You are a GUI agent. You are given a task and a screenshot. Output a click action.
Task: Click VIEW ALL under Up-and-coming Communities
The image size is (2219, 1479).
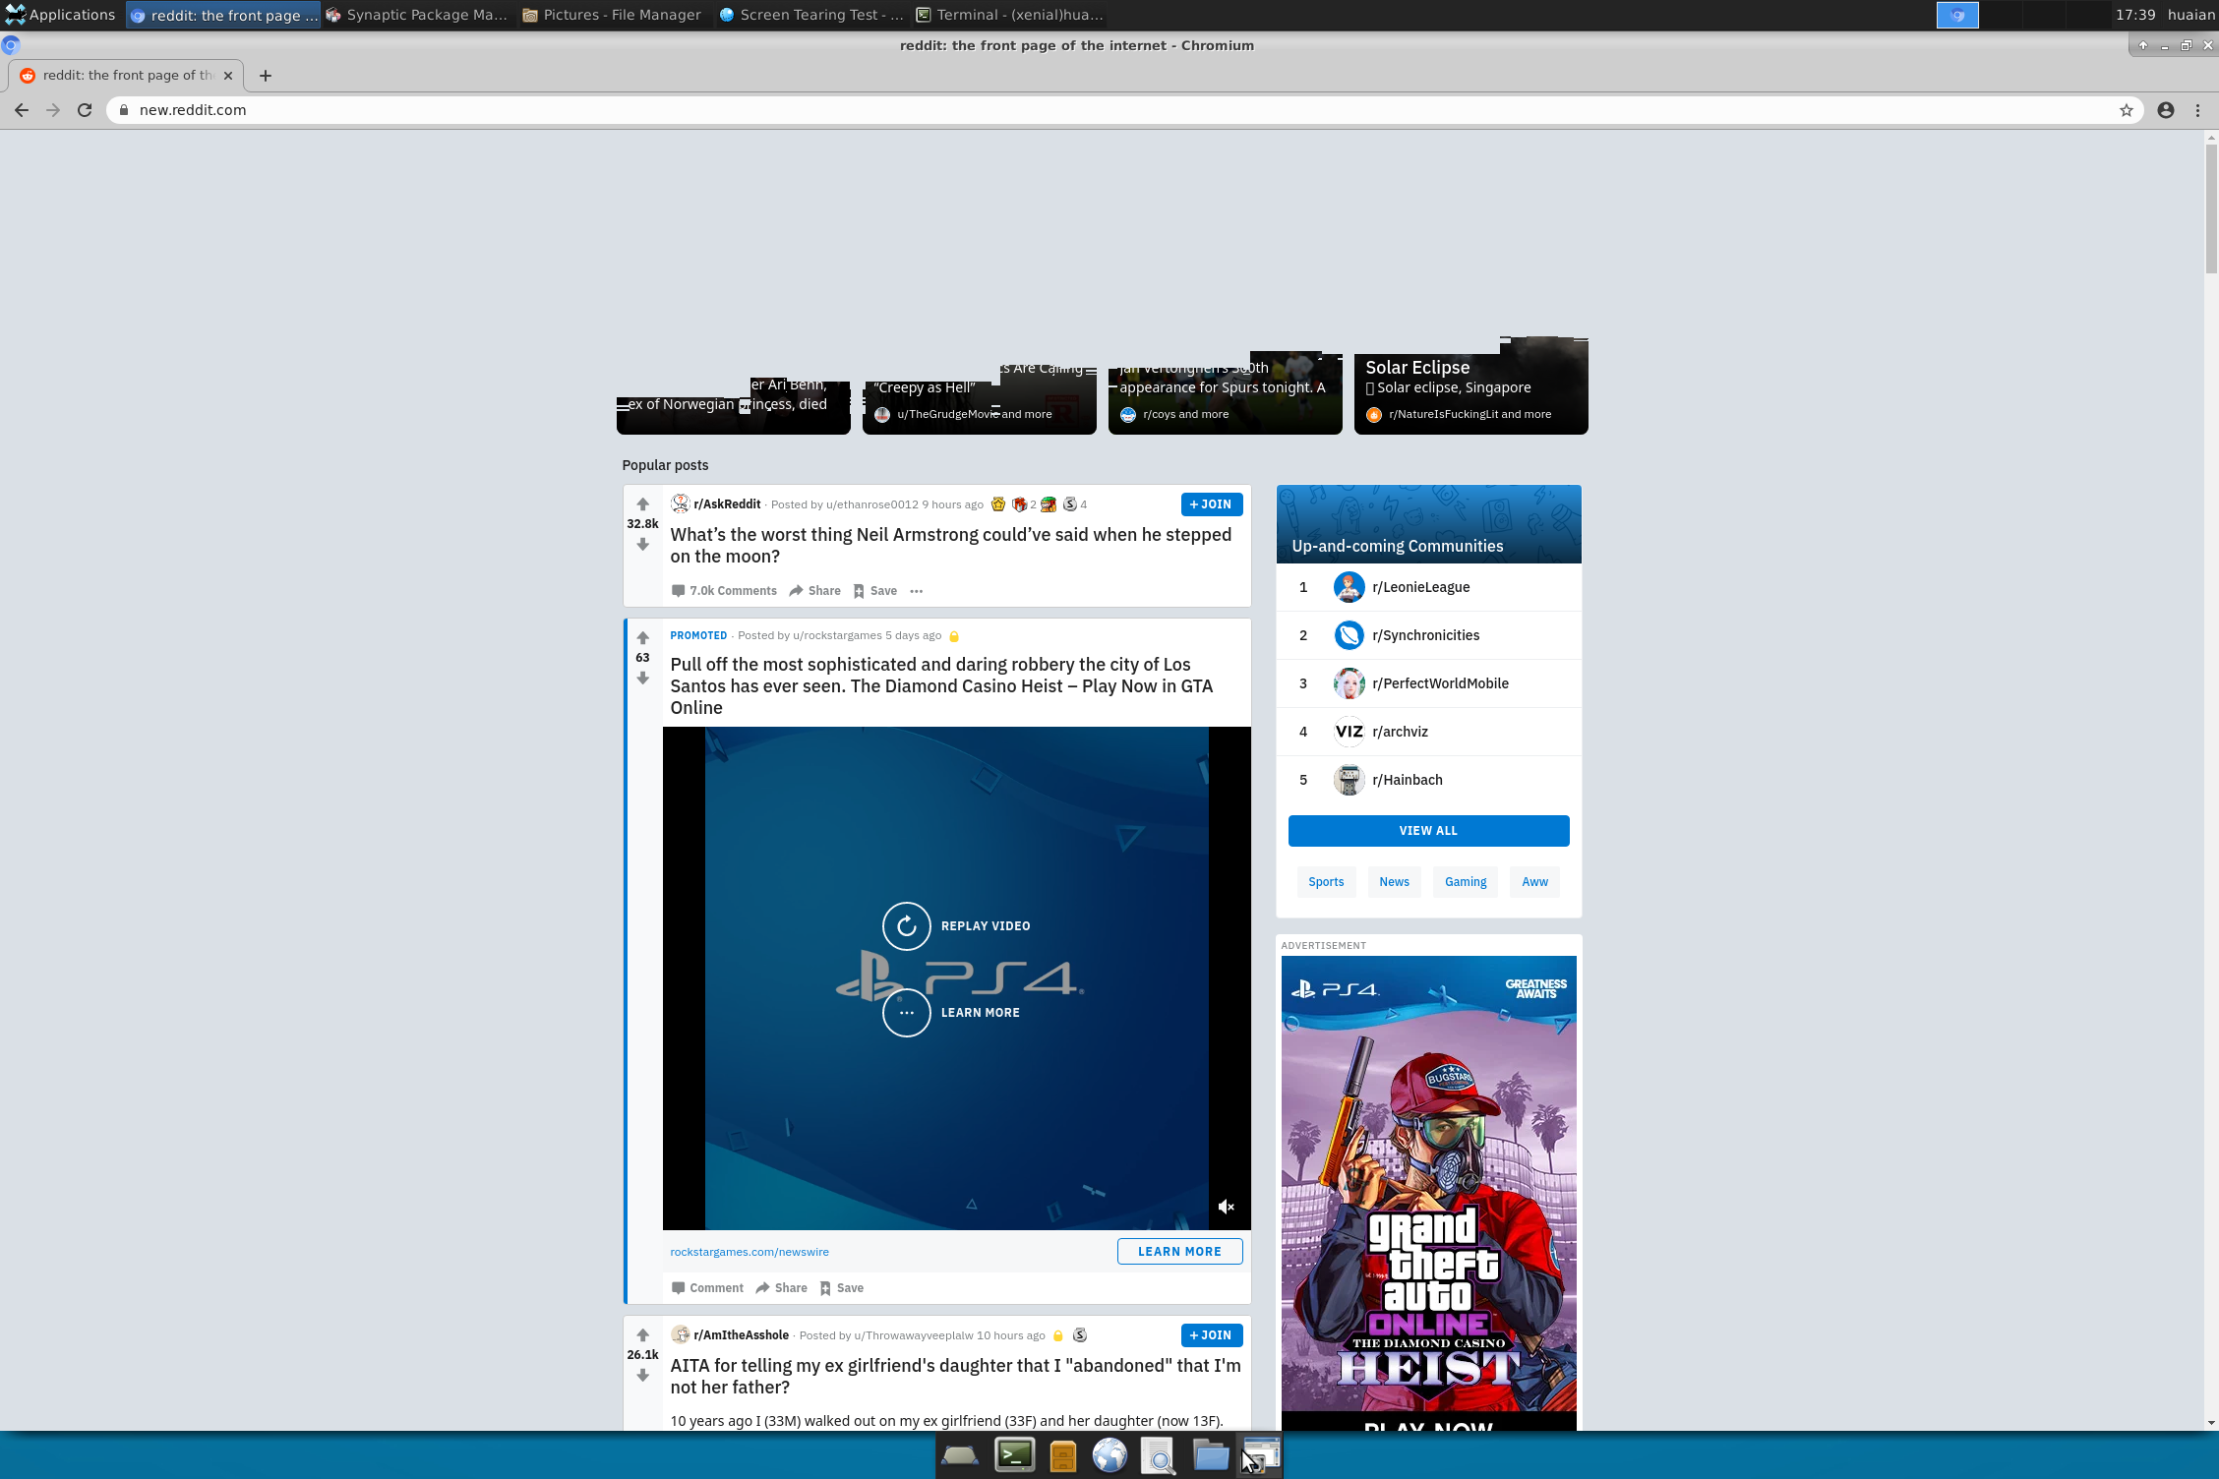1427,830
